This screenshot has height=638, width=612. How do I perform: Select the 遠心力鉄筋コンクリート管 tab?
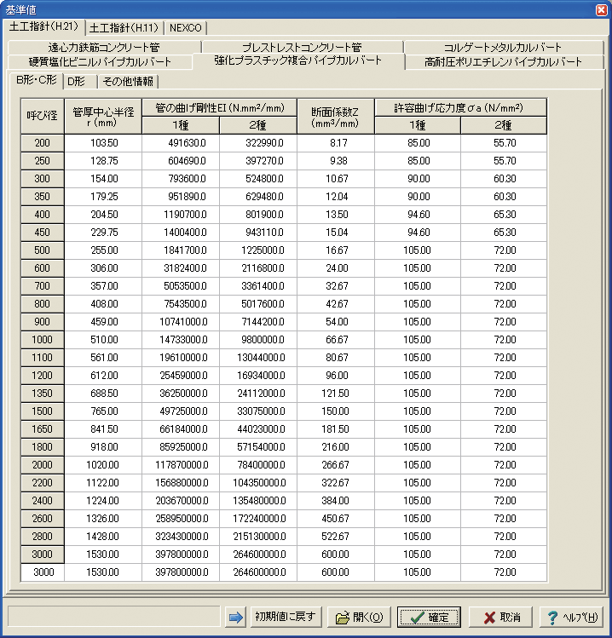(104, 47)
